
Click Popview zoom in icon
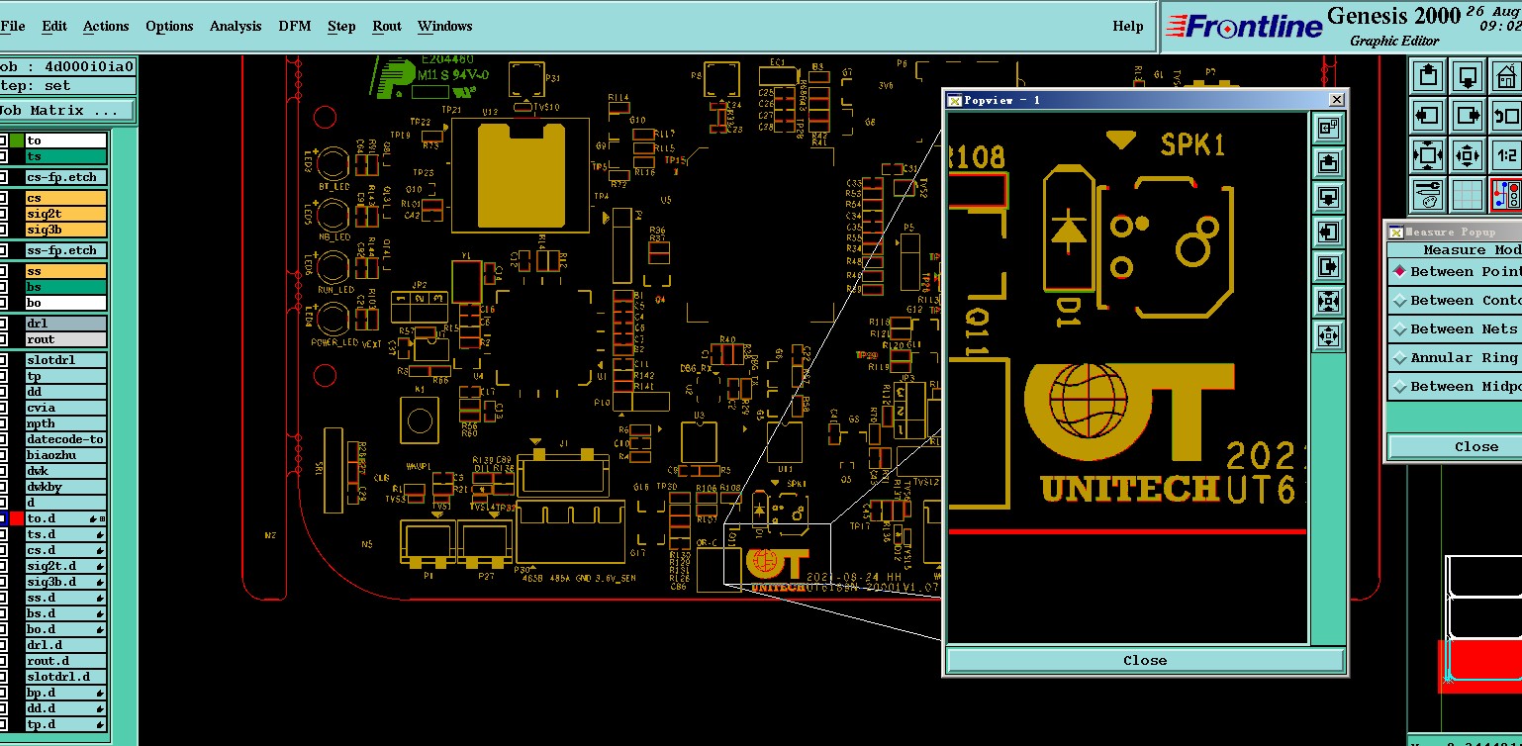[1328, 301]
